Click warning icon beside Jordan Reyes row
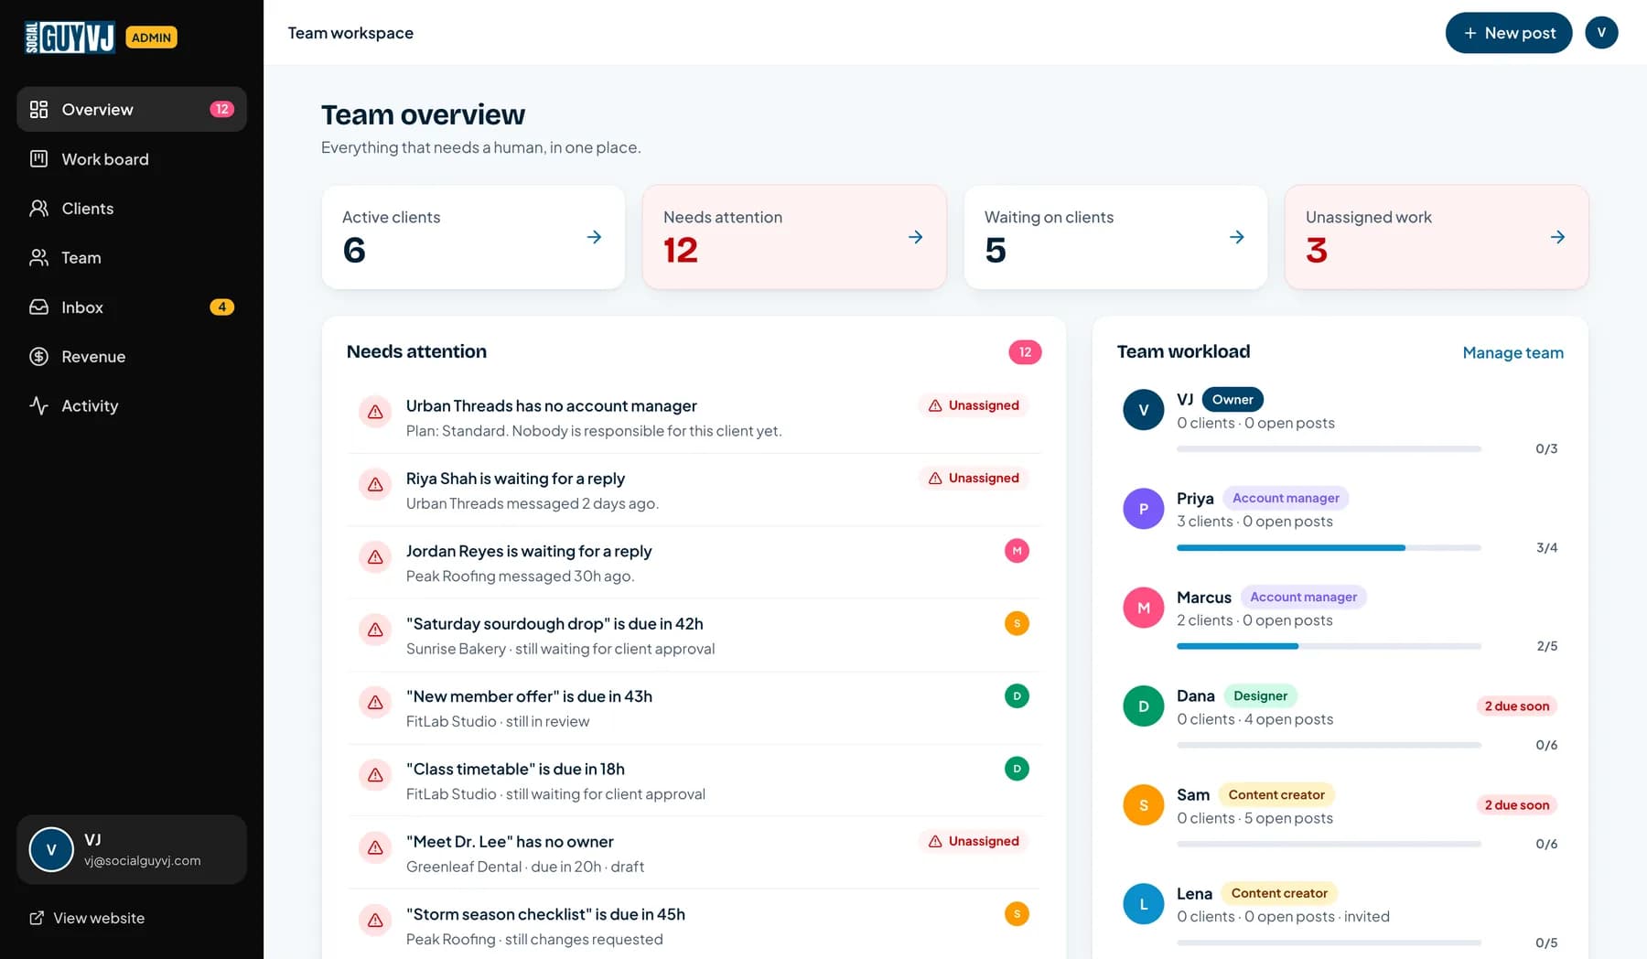Viewport: 1647px width, 959px height. pos(375,557)
